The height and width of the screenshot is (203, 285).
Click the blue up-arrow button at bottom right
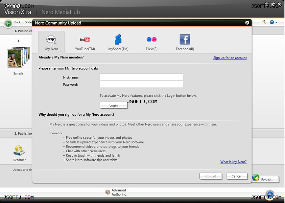coord(270,195)
